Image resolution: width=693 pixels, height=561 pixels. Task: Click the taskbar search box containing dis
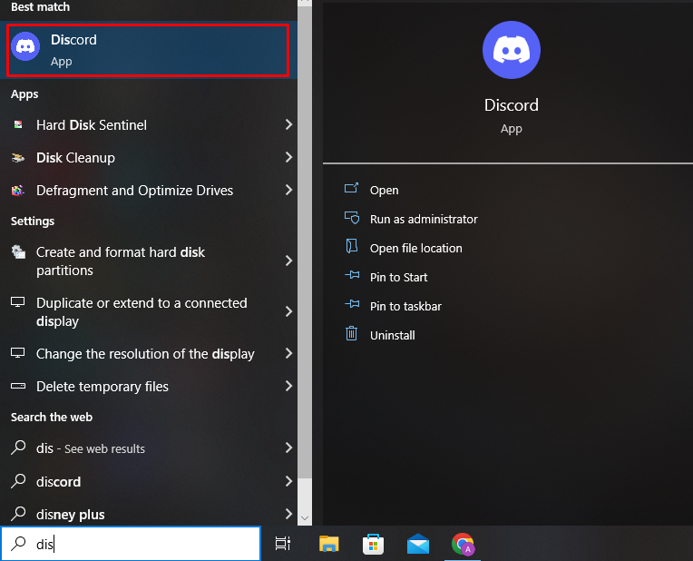[131, 544]
